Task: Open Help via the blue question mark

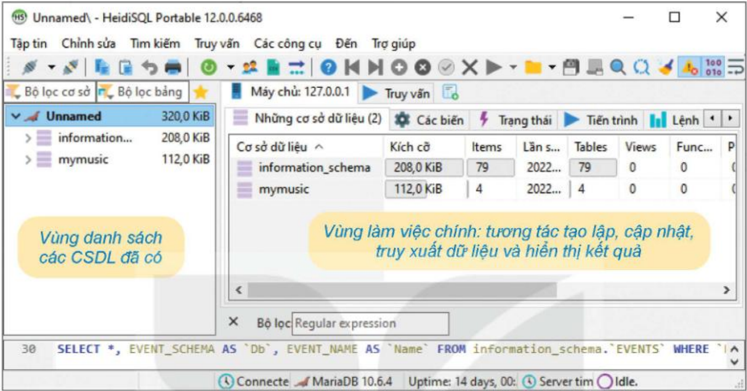Action: [328, 67]
